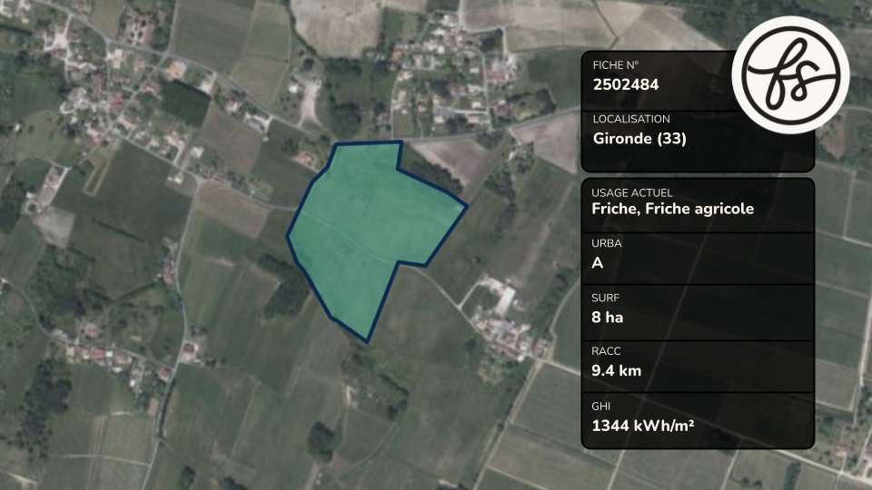The image size is (872, 490).
Task: Click the Friche, Friche agricole text
Action: coord(672,209)
